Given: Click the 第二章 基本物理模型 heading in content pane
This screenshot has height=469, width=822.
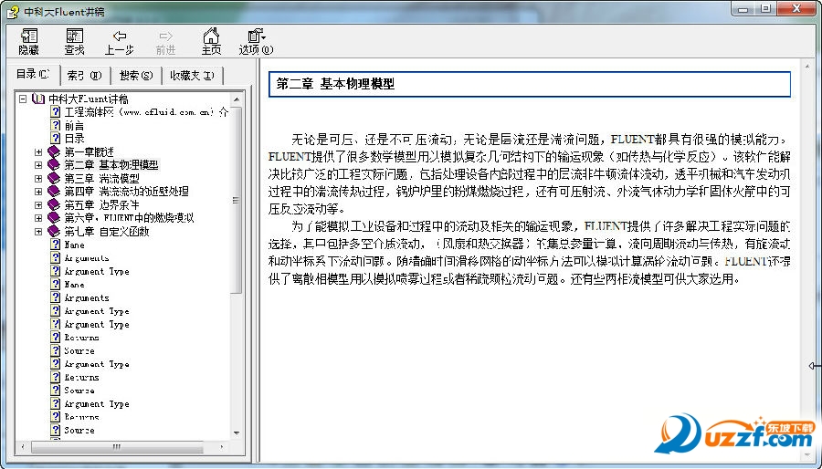Looking at the screenshot, I should (x=335, y=84).
